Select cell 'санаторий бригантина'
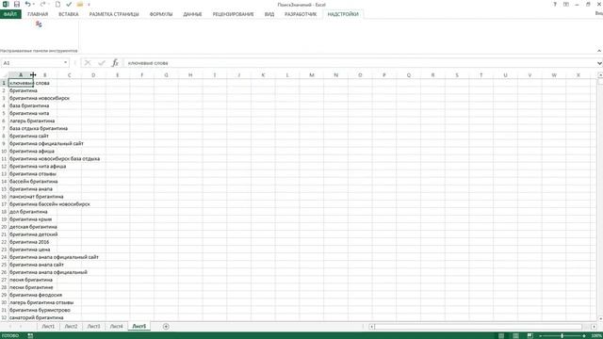The image size is (603, 339). click(37, 317)
